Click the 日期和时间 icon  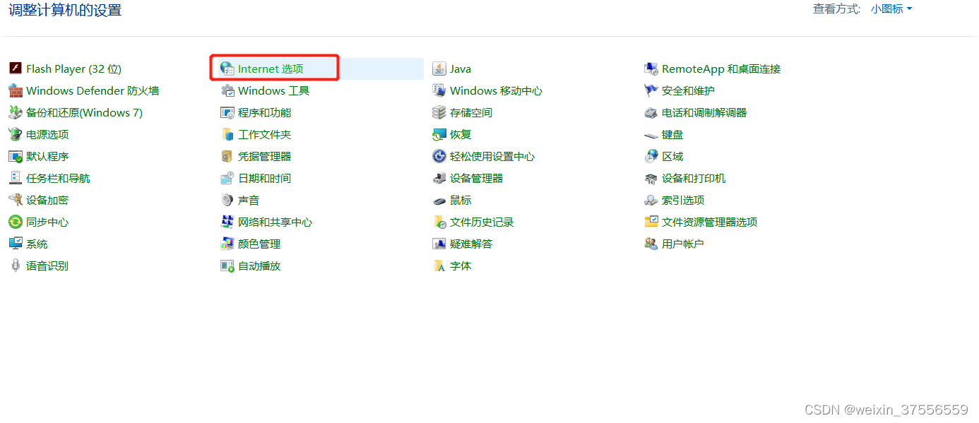tap(227, 178)
